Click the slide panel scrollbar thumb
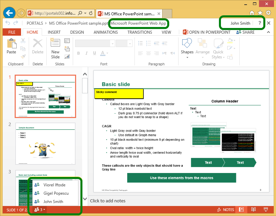Image resolution: width=276 pixels, height=216 pixels. [x=85, y=86]
